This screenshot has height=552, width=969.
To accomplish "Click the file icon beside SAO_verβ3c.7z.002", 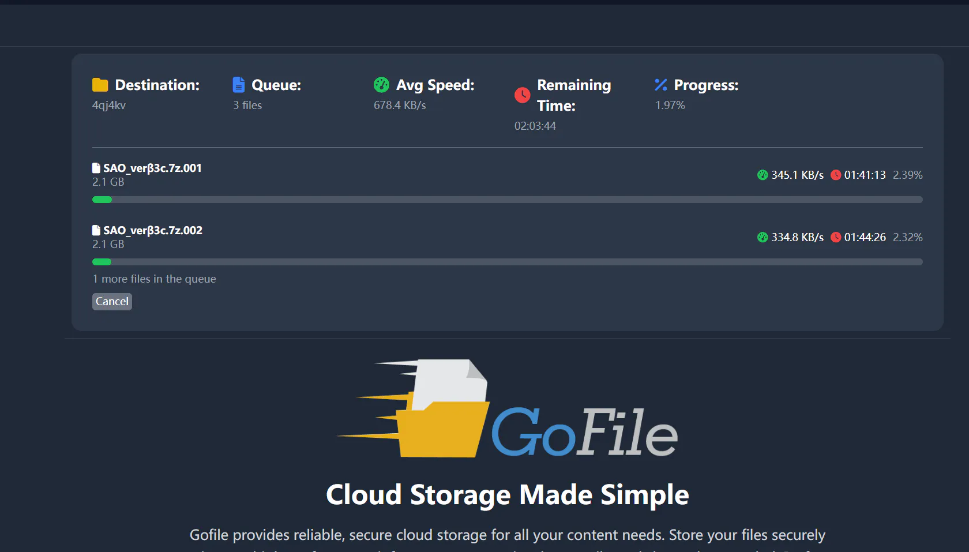I will coord(96,230).
